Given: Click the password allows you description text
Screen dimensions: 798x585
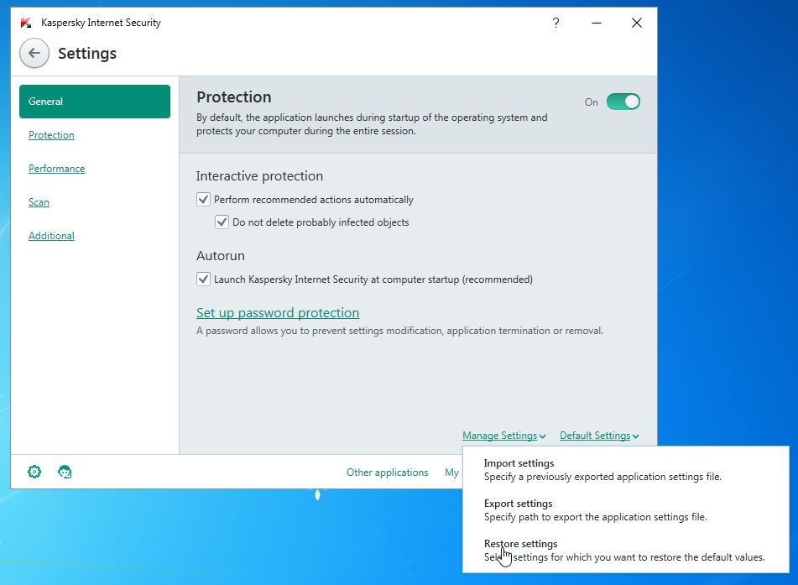Looking at the screenshot, I should [399, 331].
